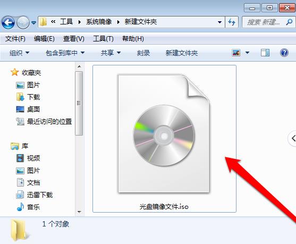Open the 组织 dropdown menu

[20, 53]
